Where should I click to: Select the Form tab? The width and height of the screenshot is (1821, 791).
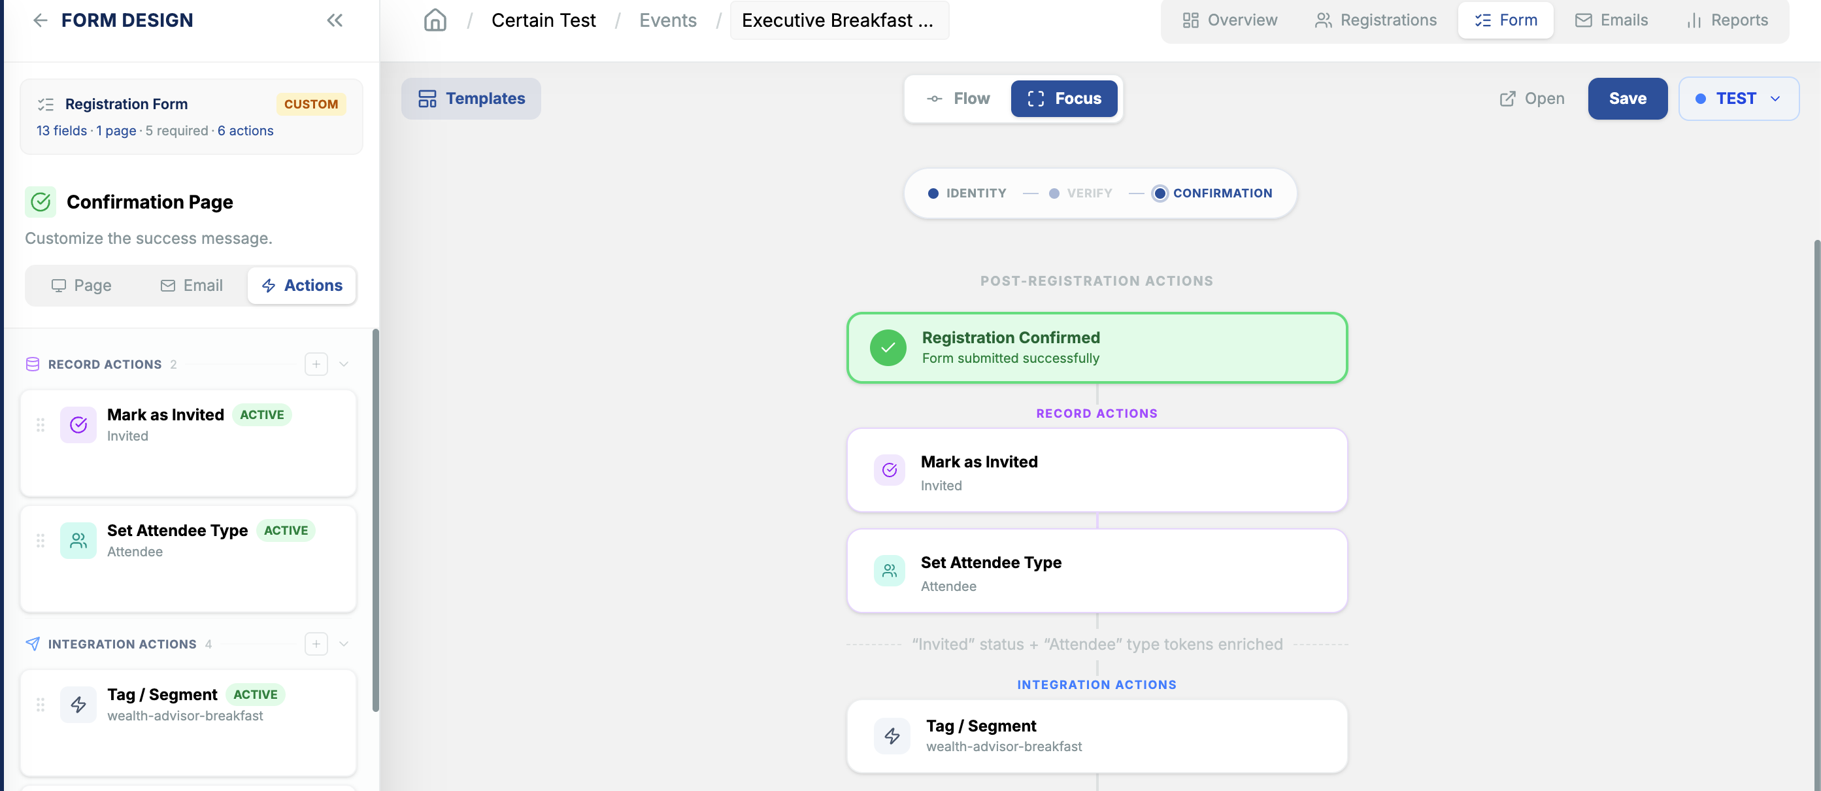click(1506, 20)
